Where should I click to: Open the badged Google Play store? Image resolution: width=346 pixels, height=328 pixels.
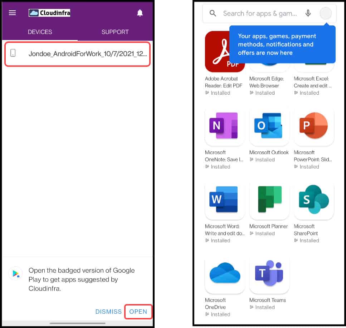click(x=138, y=312)
